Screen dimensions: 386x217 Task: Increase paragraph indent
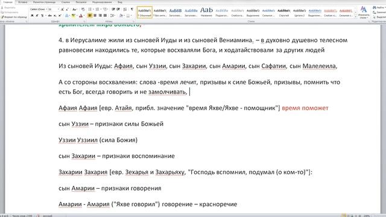point(118,10)
